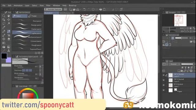Open Brush density stepper arrows
Screen dimensions: 196x110
click(x=38, y=74)
